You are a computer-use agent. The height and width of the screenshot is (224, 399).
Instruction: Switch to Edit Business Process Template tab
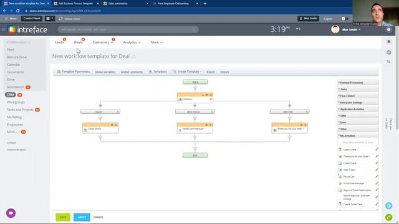click(x=75, y=4)
